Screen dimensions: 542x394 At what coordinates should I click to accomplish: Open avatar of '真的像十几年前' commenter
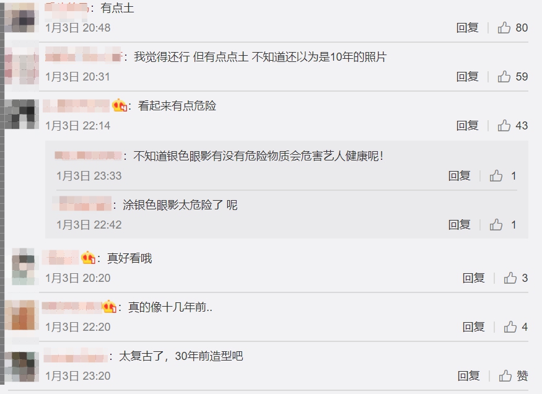[x=22, y=315]
